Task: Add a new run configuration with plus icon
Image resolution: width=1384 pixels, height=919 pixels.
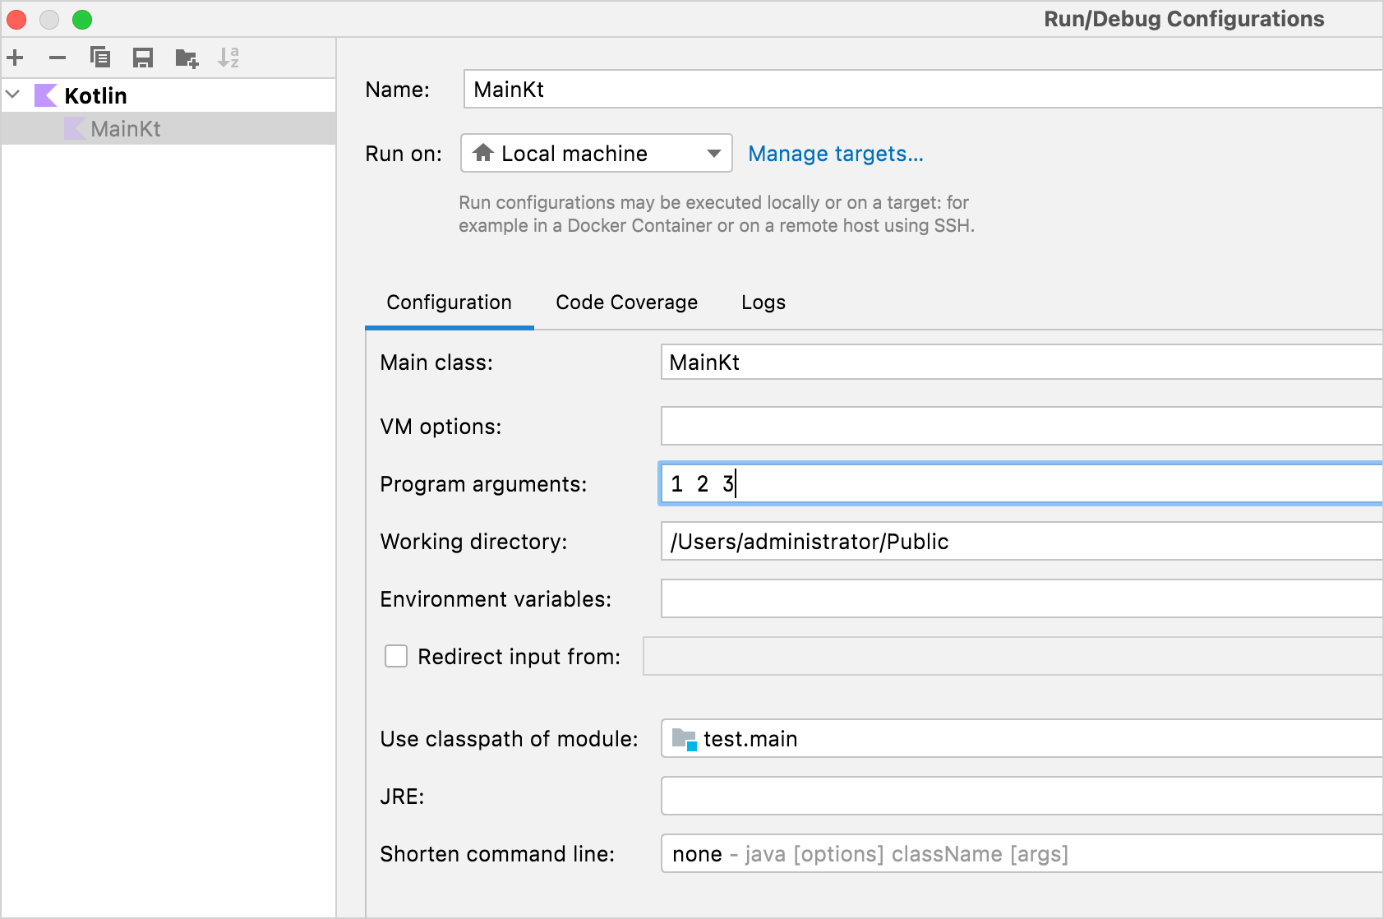Action: tap(15, 58)
